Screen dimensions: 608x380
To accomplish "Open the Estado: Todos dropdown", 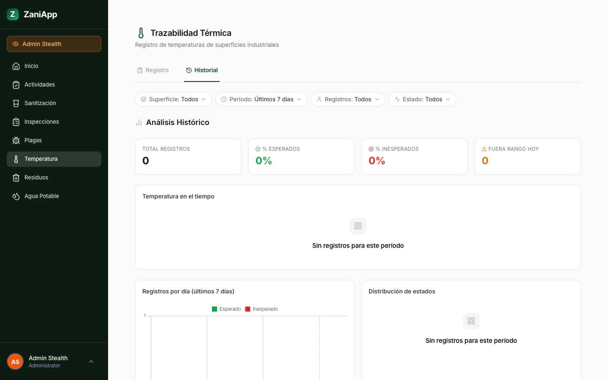I will tap(423, 99).
